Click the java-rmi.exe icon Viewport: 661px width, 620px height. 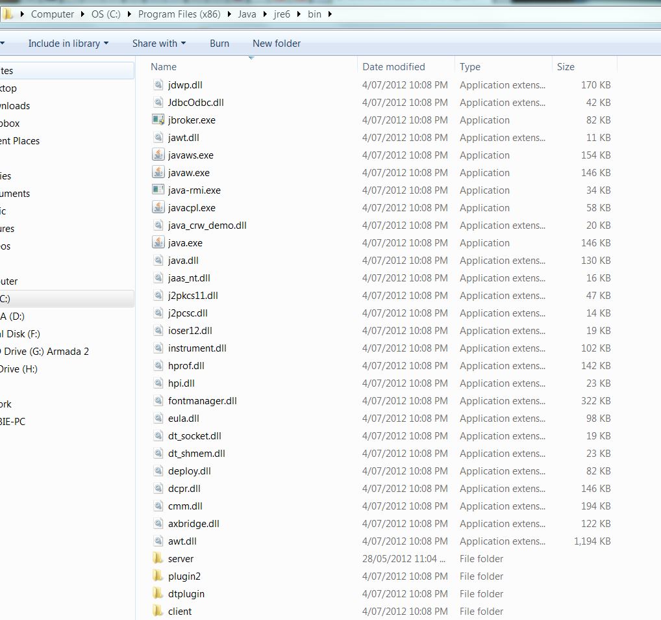pos(158,190)
